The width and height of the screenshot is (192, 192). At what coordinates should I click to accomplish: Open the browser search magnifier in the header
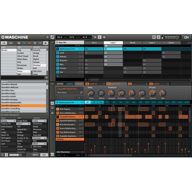tap(52, 37)
